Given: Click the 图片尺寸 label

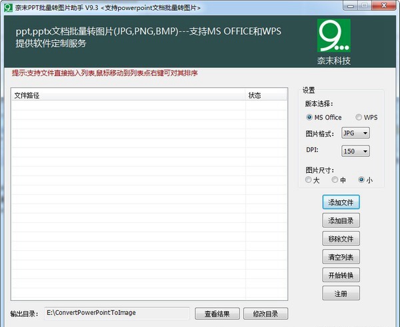Looking at the screenshot, I should coord(319,170).
